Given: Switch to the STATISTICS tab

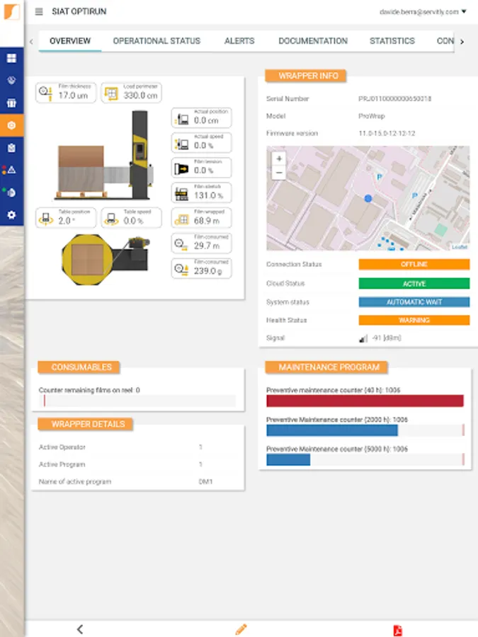Looking at the screenshot, I should (392, 41).
